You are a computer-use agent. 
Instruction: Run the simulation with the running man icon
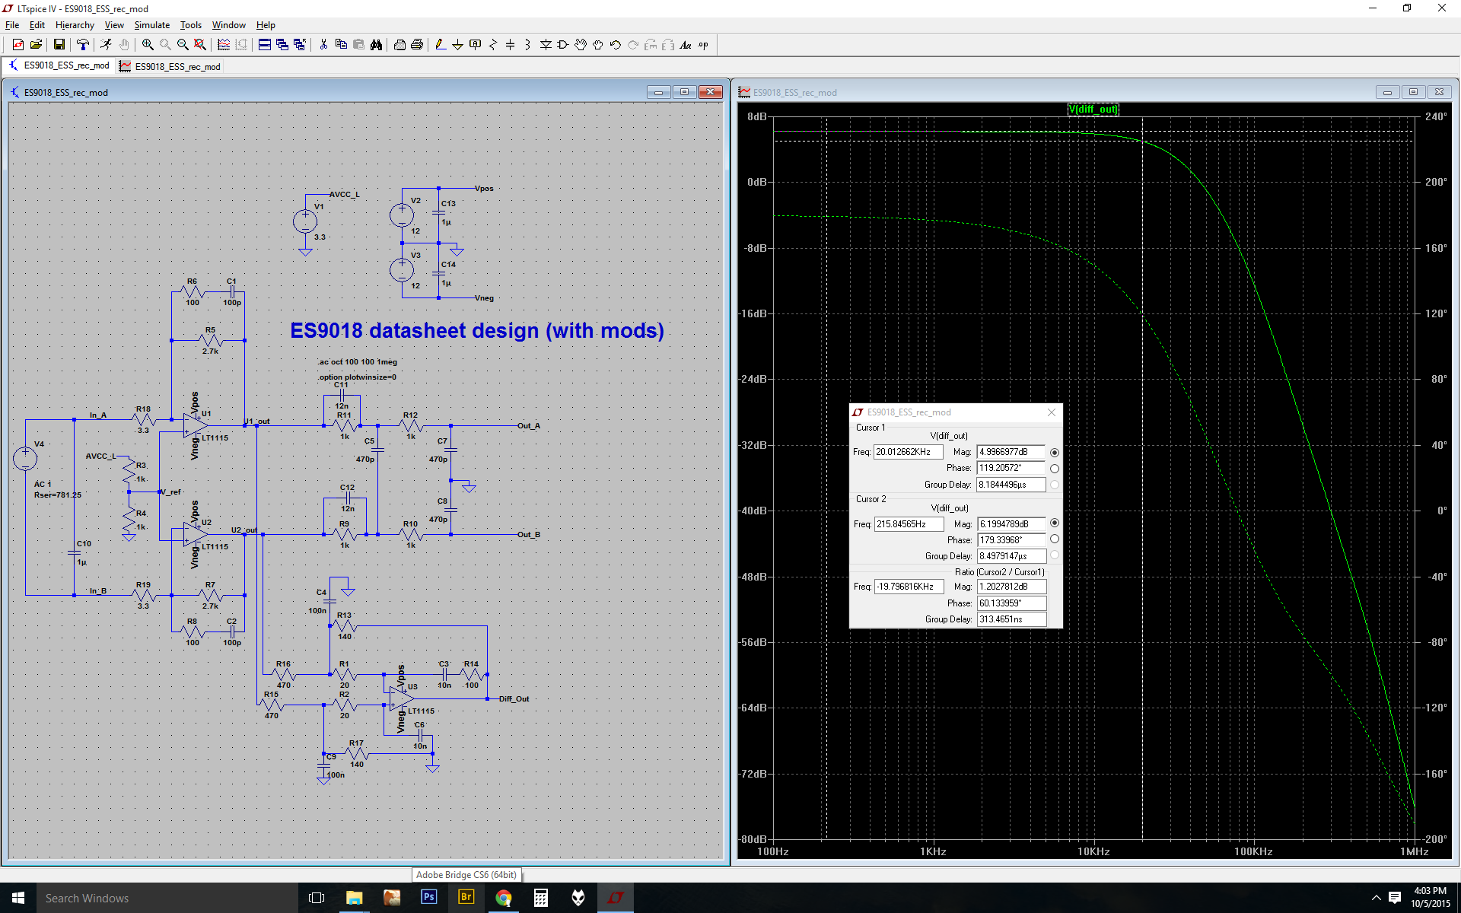point(106,45)
